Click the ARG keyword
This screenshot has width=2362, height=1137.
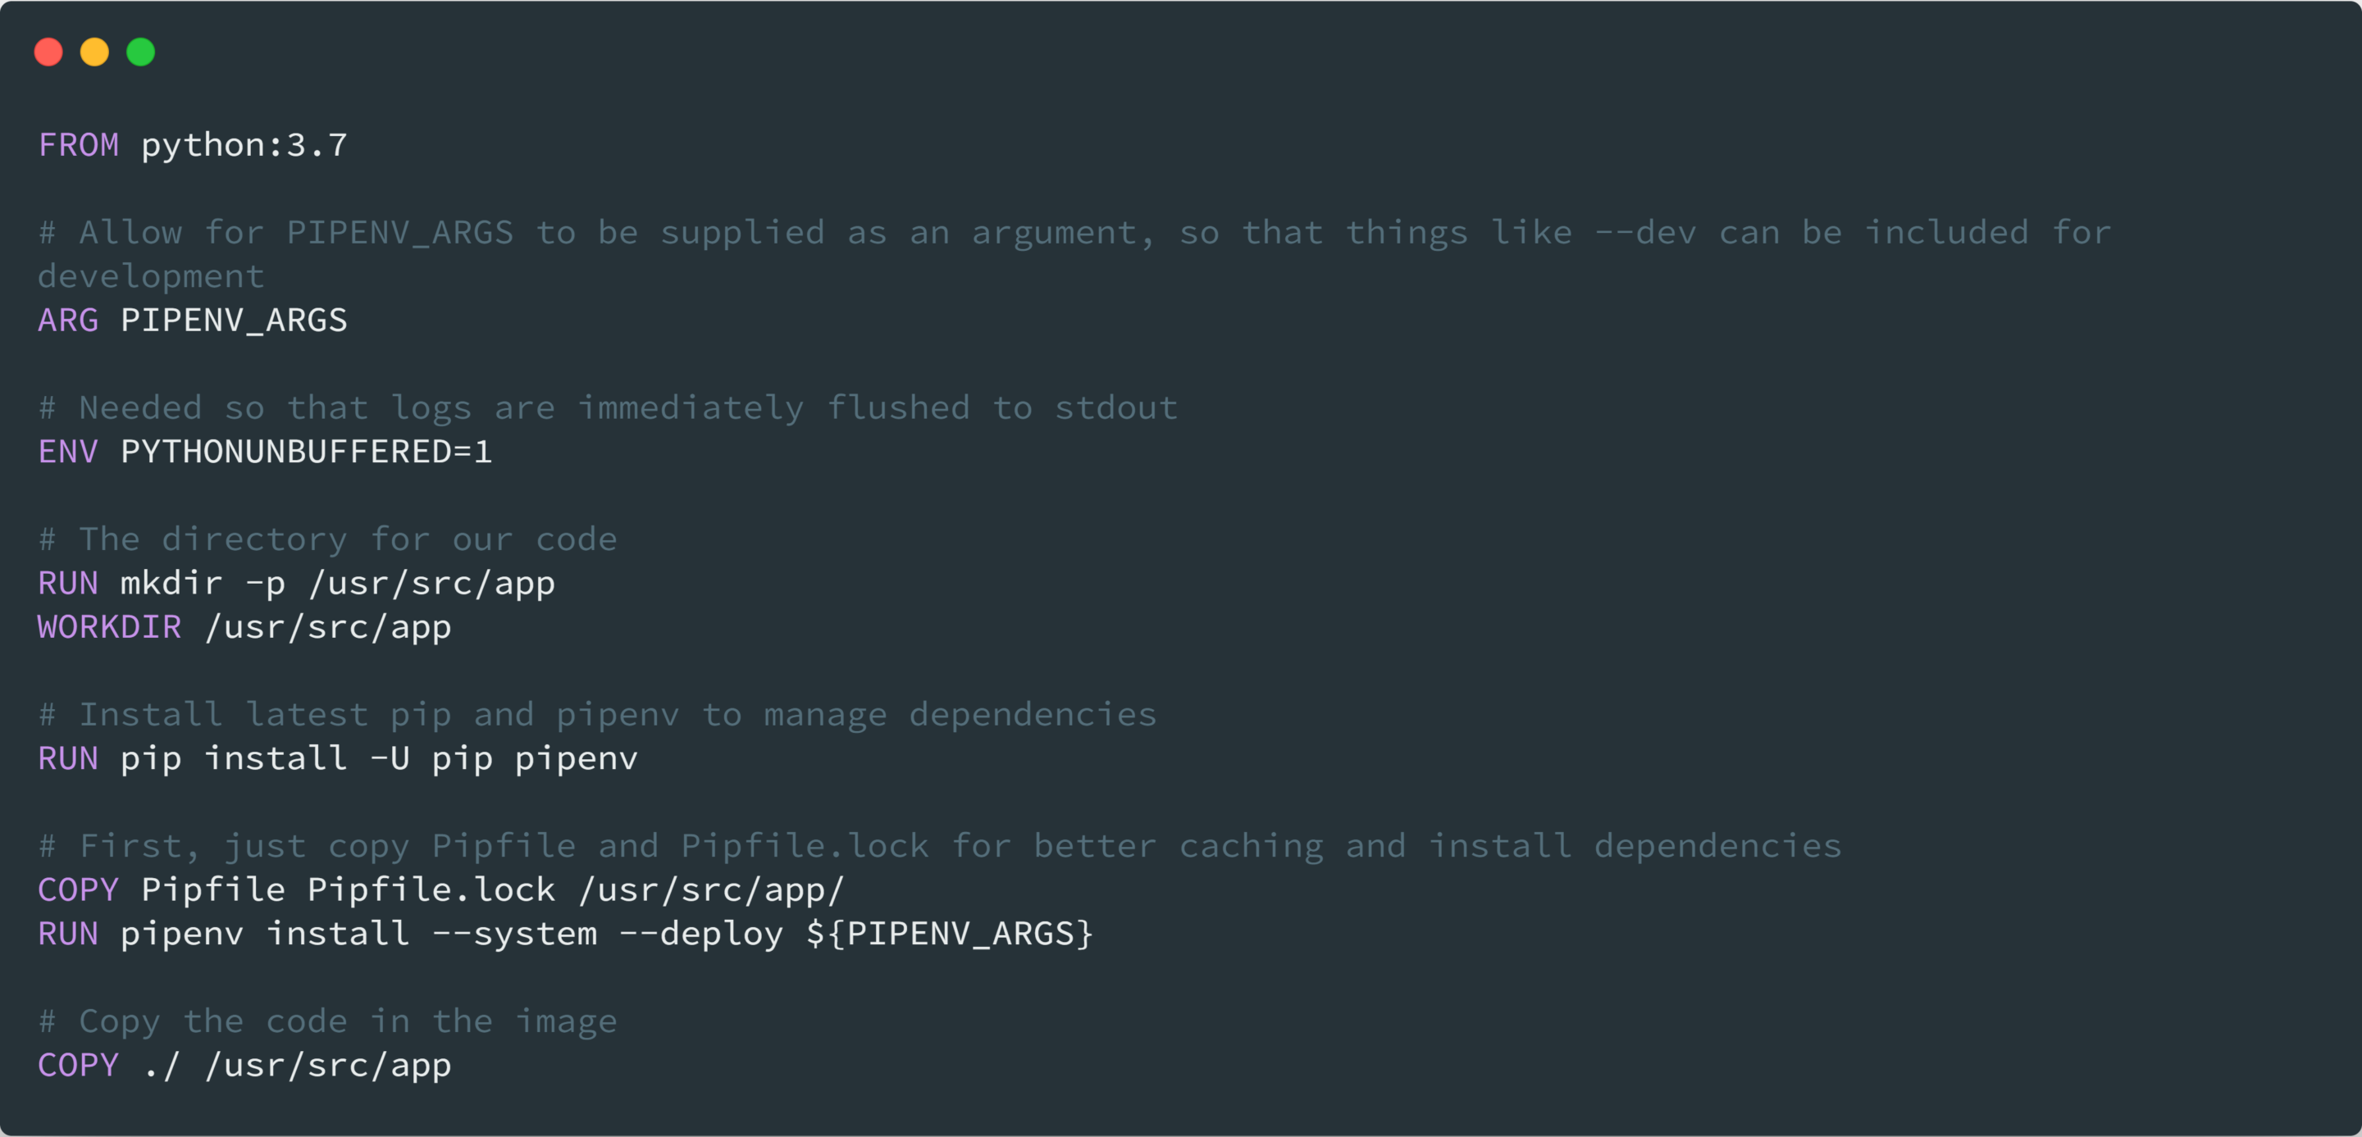68,321
